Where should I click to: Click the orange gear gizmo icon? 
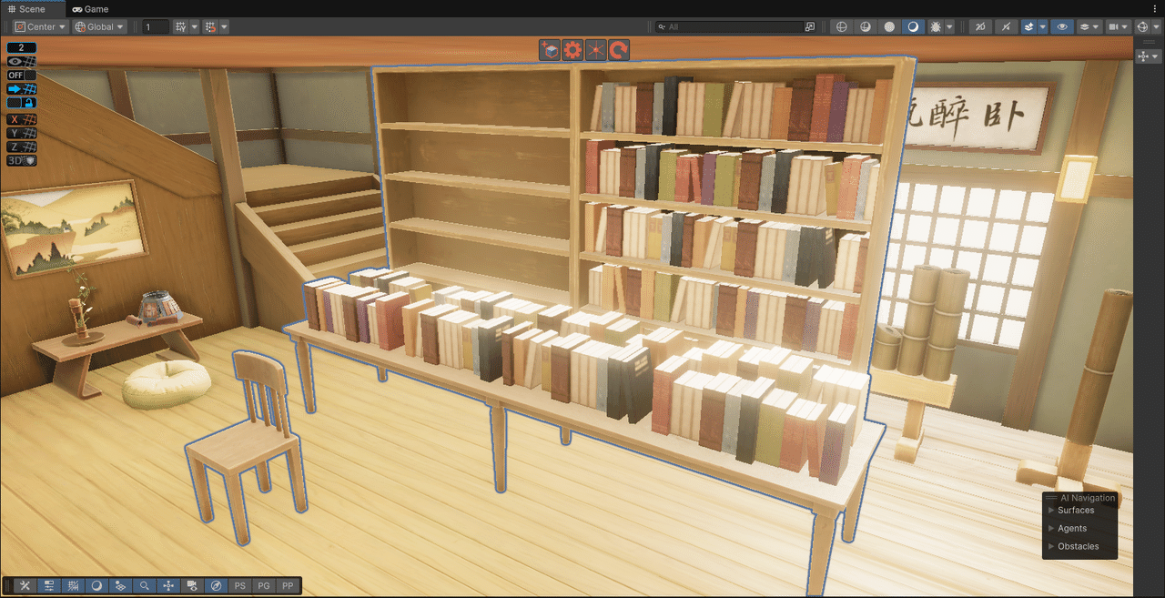572,50
